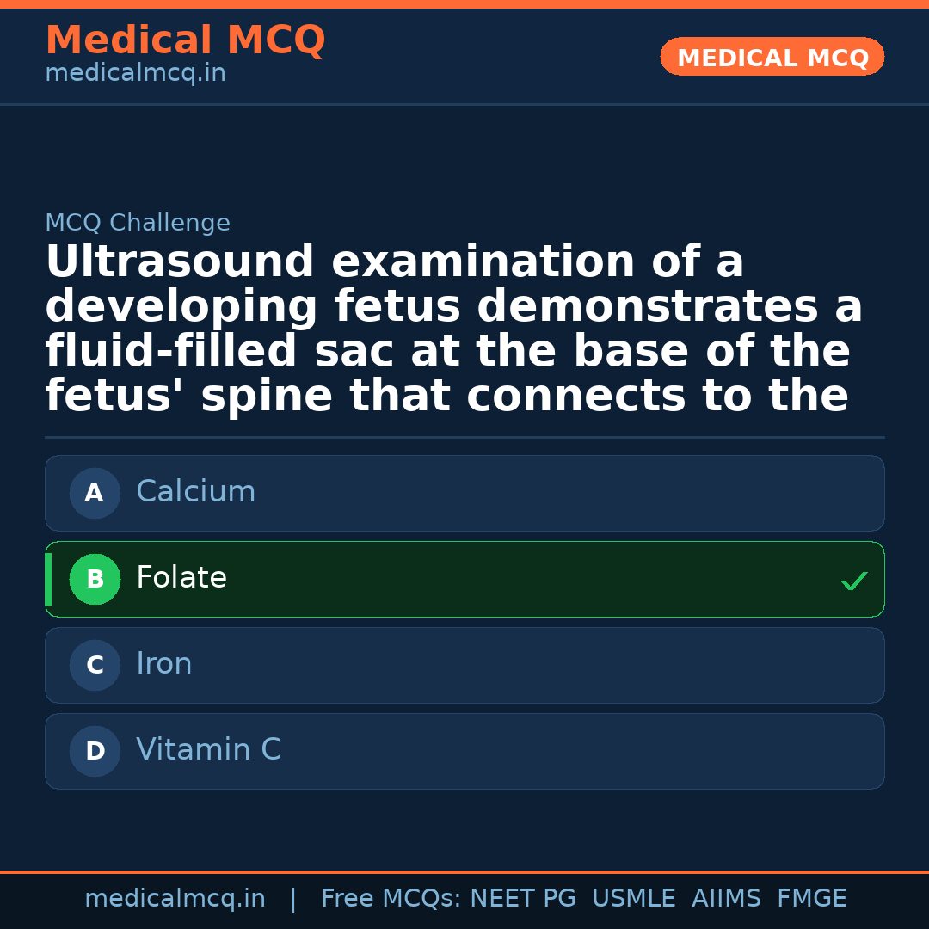The image size is (929, 929).
Task: Click Free MCQs footer text
Action: click(x=391, y=899)
